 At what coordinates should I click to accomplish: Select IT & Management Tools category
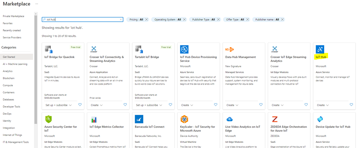16,142
